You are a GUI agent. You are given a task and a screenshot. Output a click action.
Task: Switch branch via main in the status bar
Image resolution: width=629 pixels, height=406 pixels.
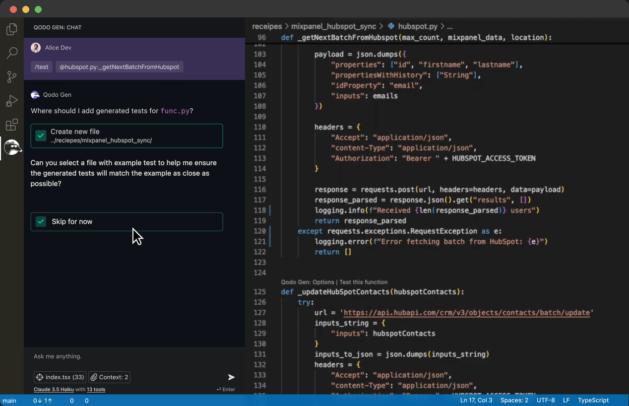[9, 401]
